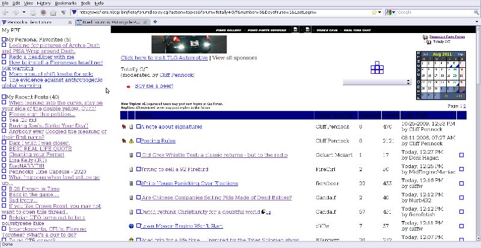
Task: Check the box before Lawn Mower Engine Won't Start
Action: tap(138, 226)
